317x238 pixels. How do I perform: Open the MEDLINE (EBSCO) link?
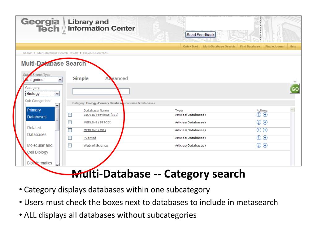click(x=98, y=122)
